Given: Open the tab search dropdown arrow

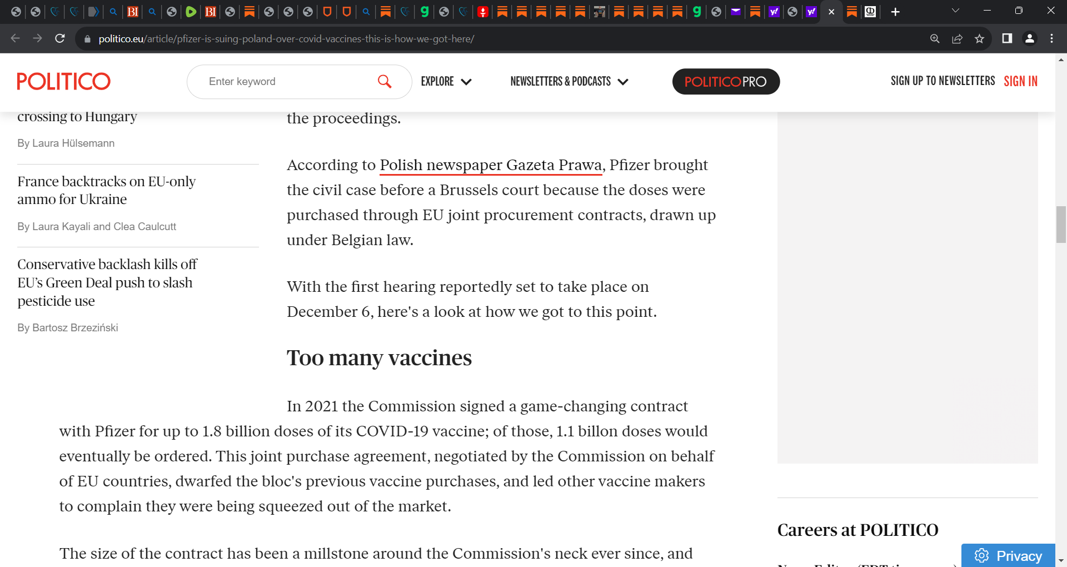Looking at the screenshot, I should pyautogui.click(x=955, y=11).
